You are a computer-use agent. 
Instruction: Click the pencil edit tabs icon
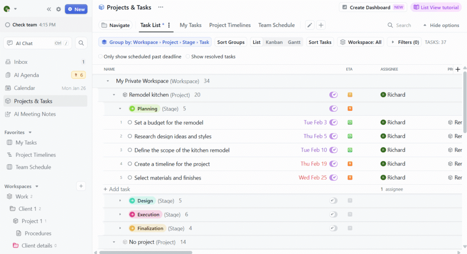[310, 26]
